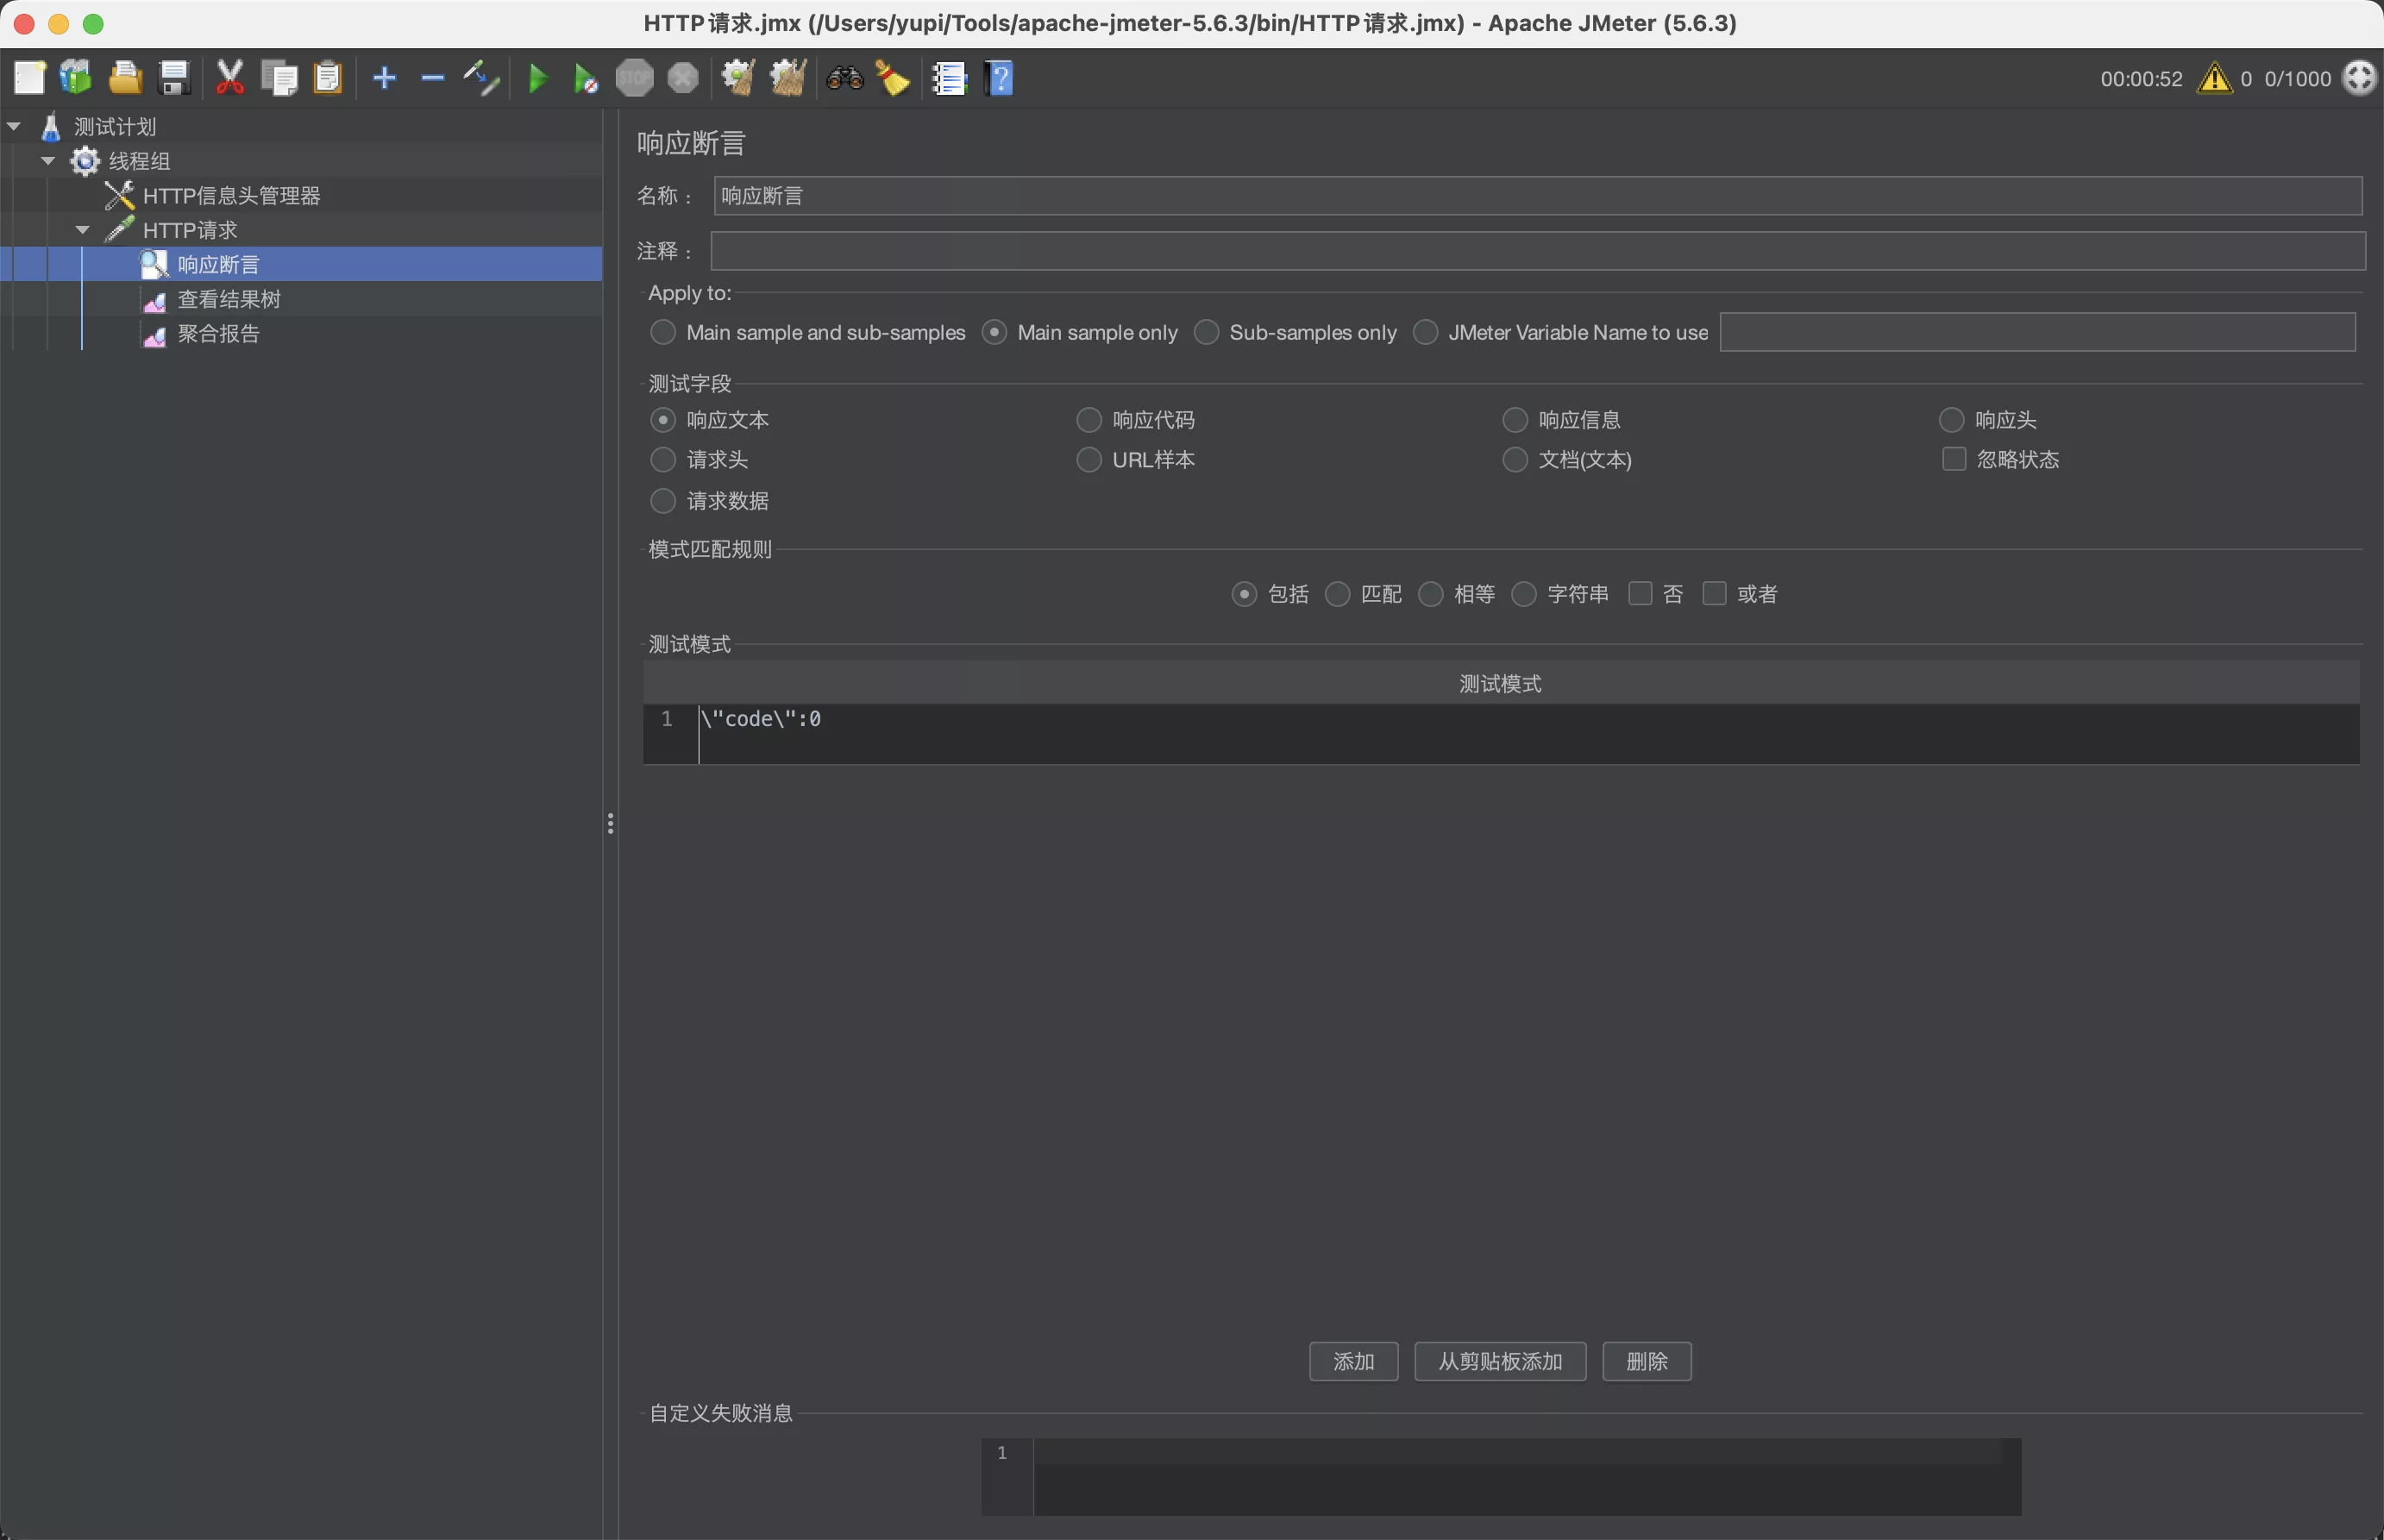Screen dimensions: 2384x1540
Task: Select 请求头 test field radio
Action: 662,460
